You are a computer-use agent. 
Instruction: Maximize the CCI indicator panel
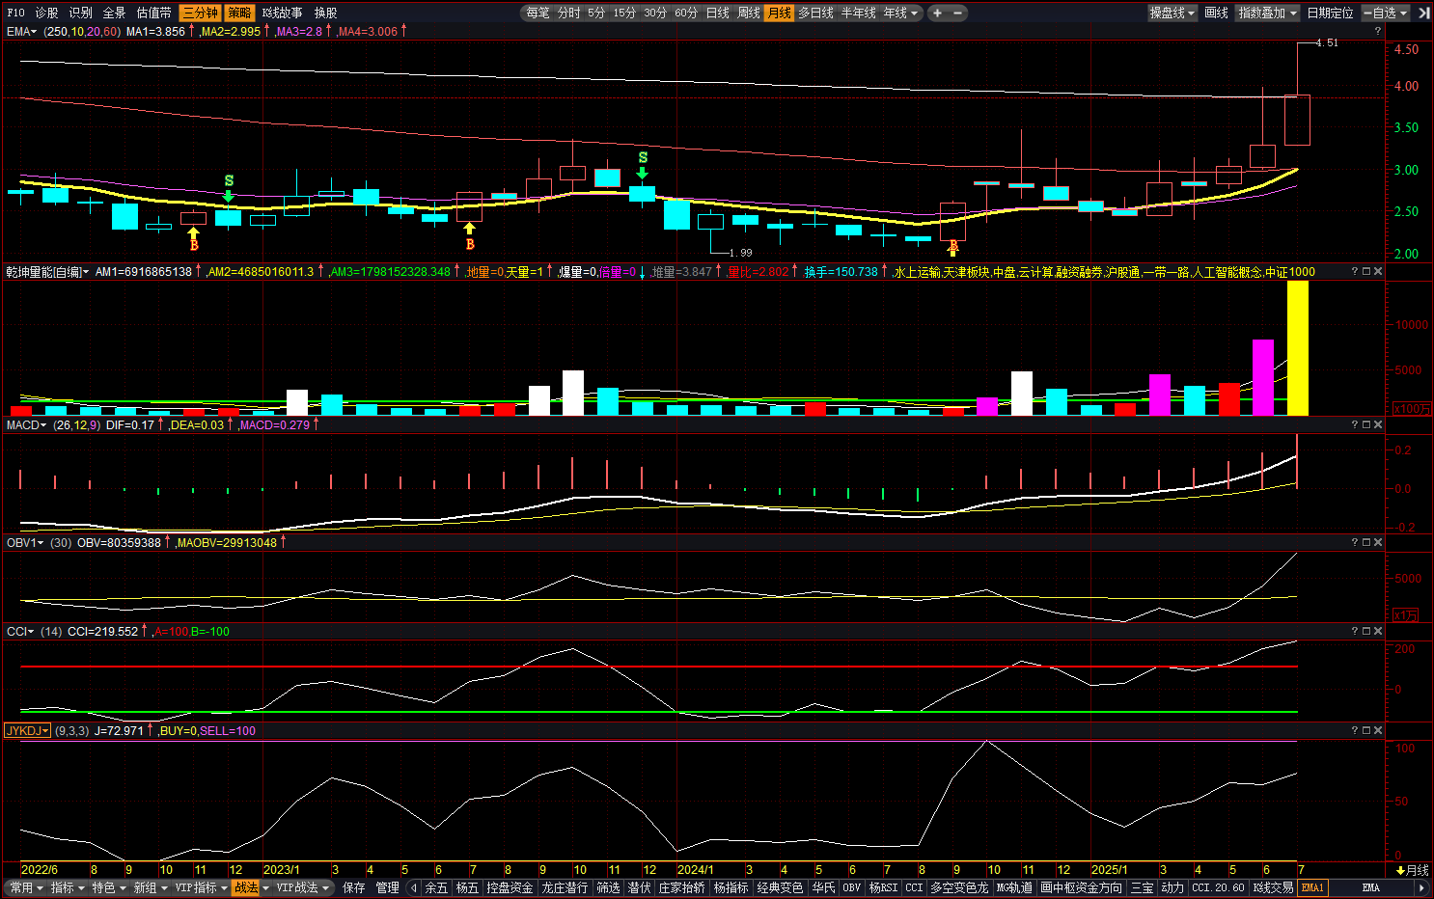click(1366, 631)
